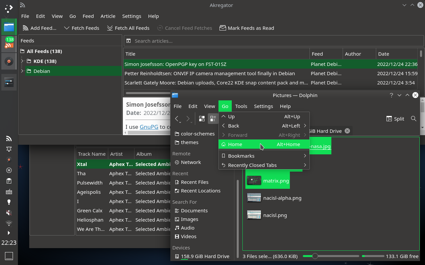
Task: Activate Dolphin file manager icon in task panel
Action: coord(9,27)
